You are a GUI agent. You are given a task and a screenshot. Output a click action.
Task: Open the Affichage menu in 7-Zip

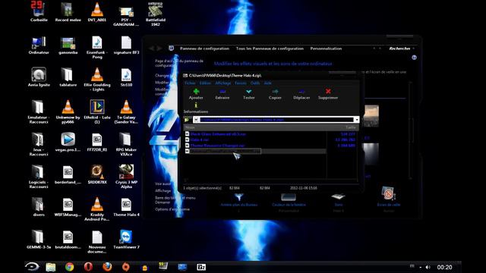222,83
